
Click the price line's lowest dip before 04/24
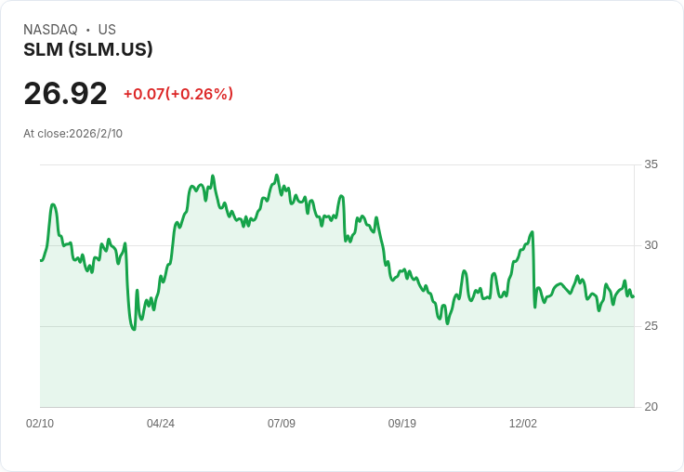click(134, 329)
